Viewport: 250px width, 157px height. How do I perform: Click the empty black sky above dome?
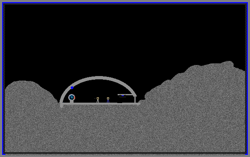pyautogui.click(x=99, y=40)
